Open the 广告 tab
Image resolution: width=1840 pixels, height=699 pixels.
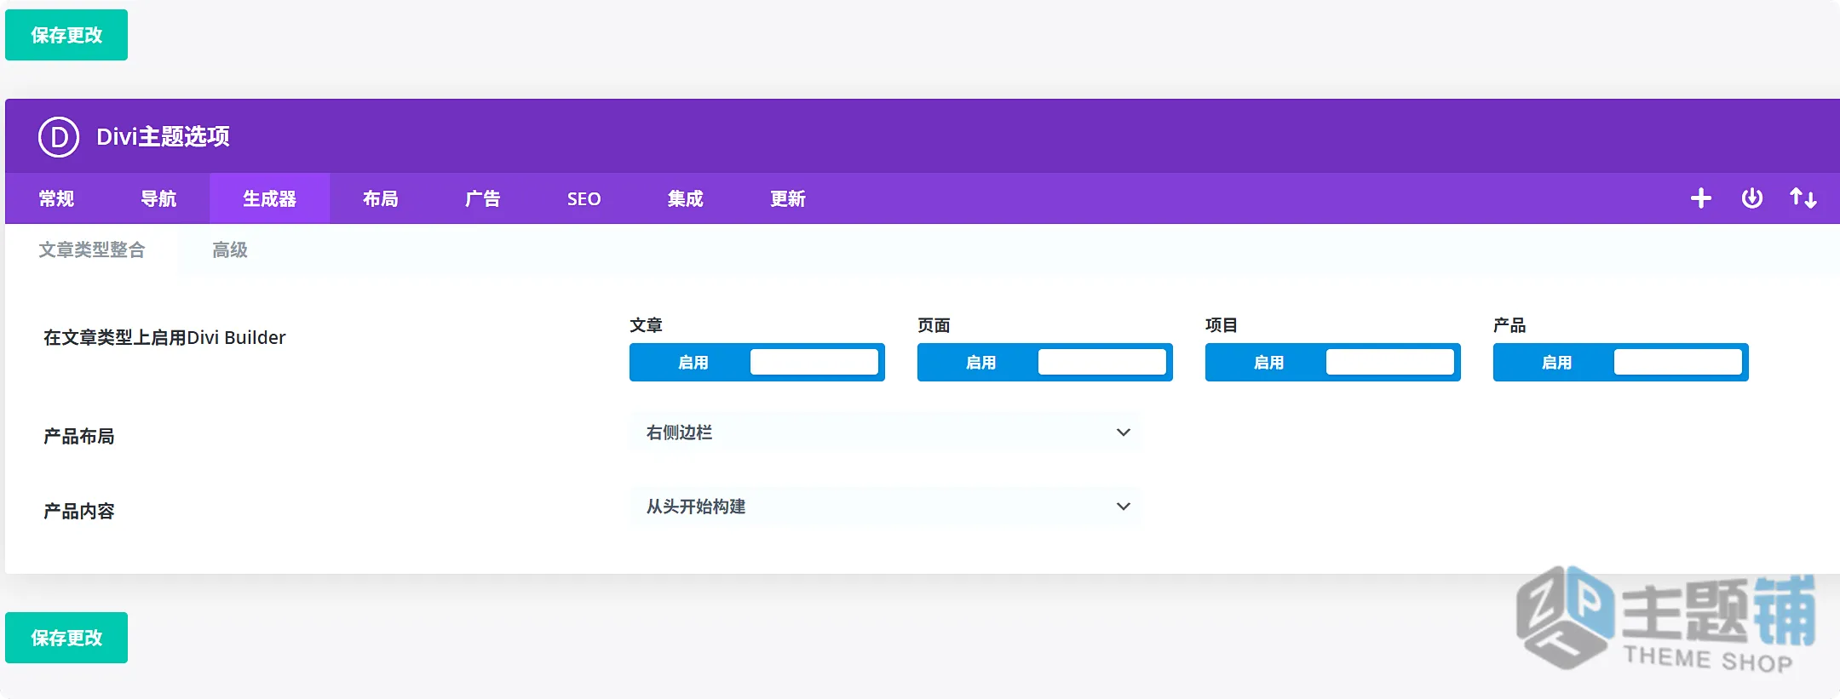(x=482, y=198)
